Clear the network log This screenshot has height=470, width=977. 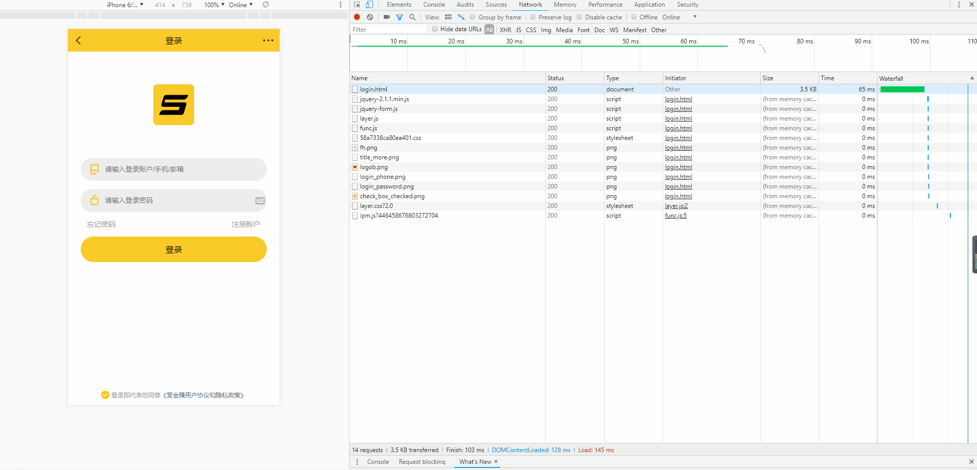tap(370, 17)
